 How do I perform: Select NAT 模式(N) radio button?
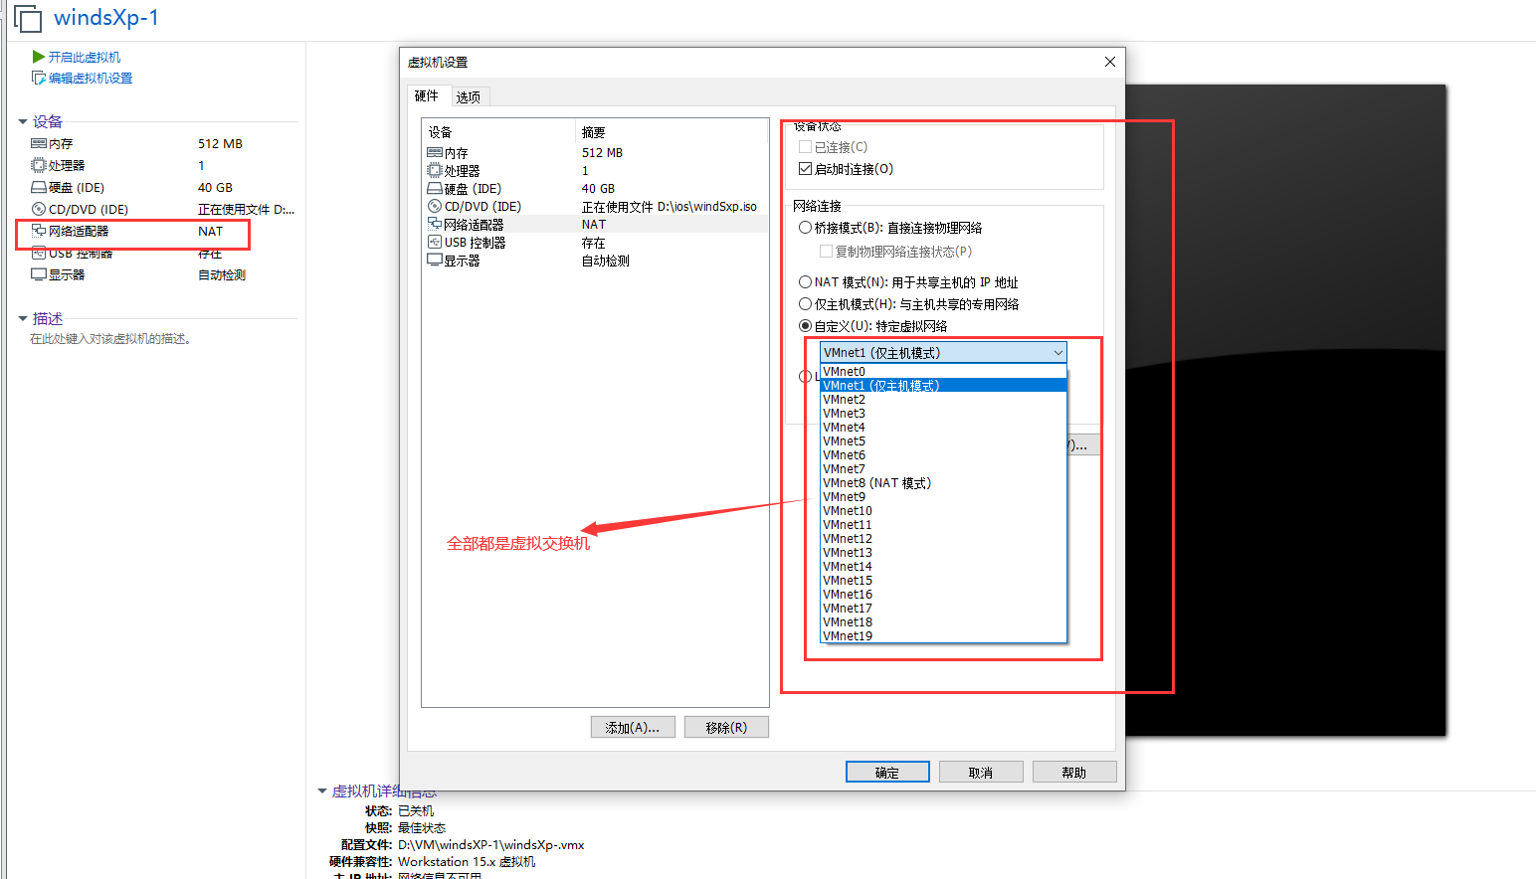click(806, 281)
